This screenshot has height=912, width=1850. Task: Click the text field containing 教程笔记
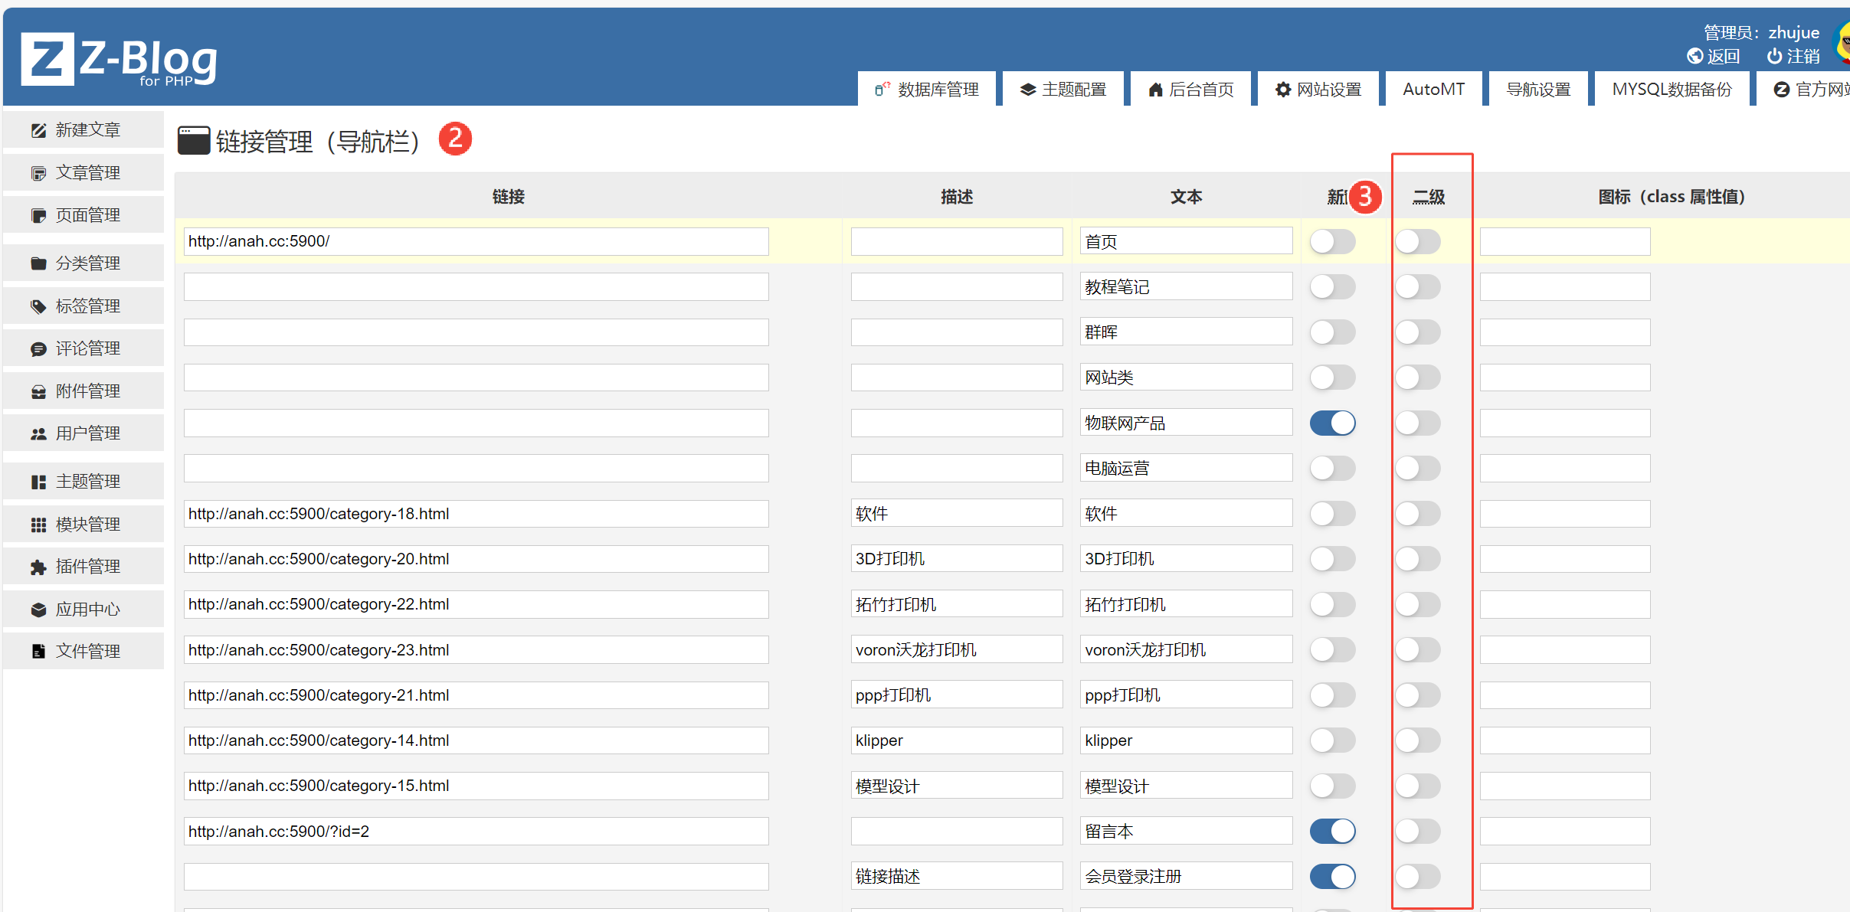[x=1186, y=287]
